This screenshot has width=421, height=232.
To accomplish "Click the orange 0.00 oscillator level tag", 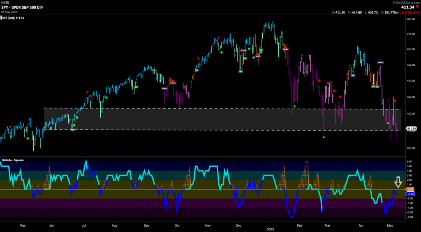I will 410,189.
